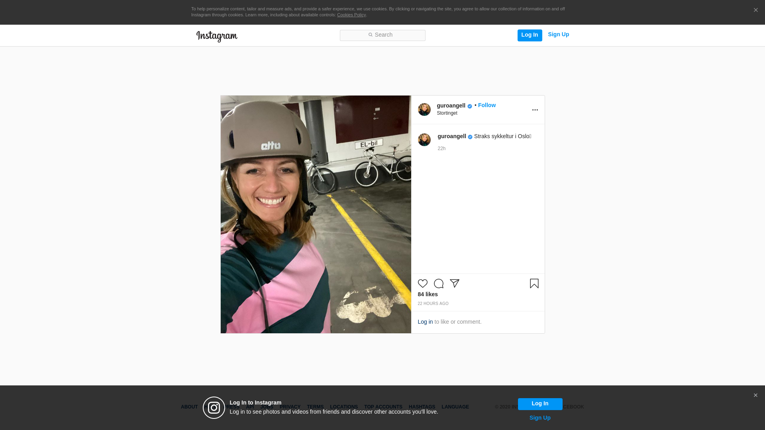Viewport: 765px width, 430px height.
Task: Click the Search input field
Action: pos(382,35)
